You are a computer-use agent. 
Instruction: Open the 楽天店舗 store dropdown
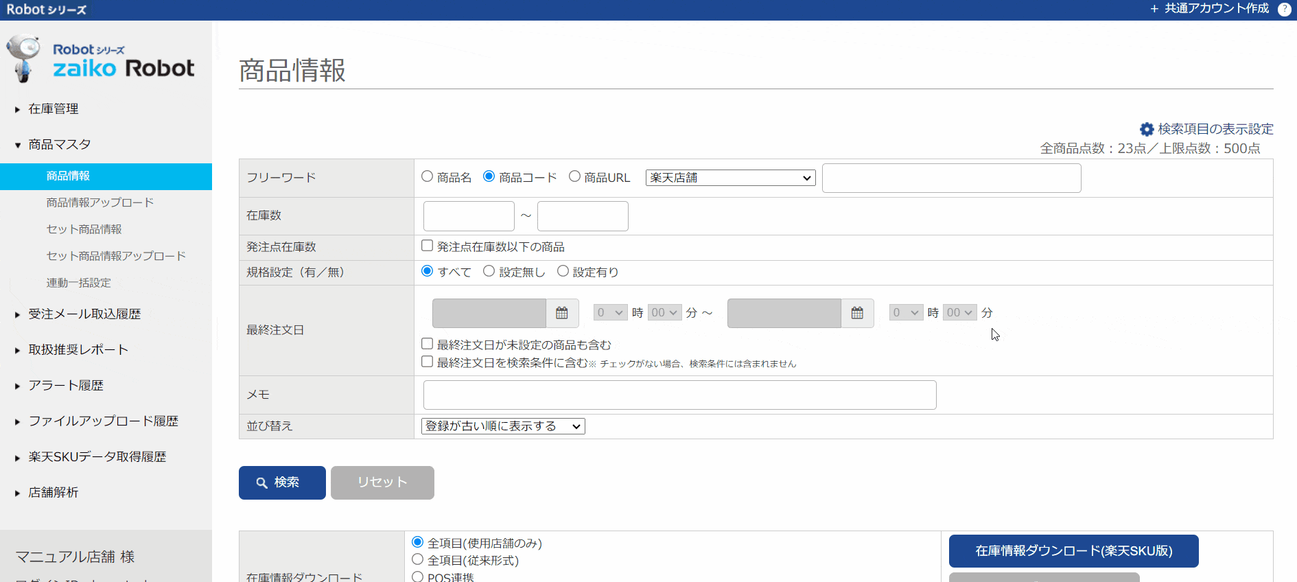(x=730, y=178)
